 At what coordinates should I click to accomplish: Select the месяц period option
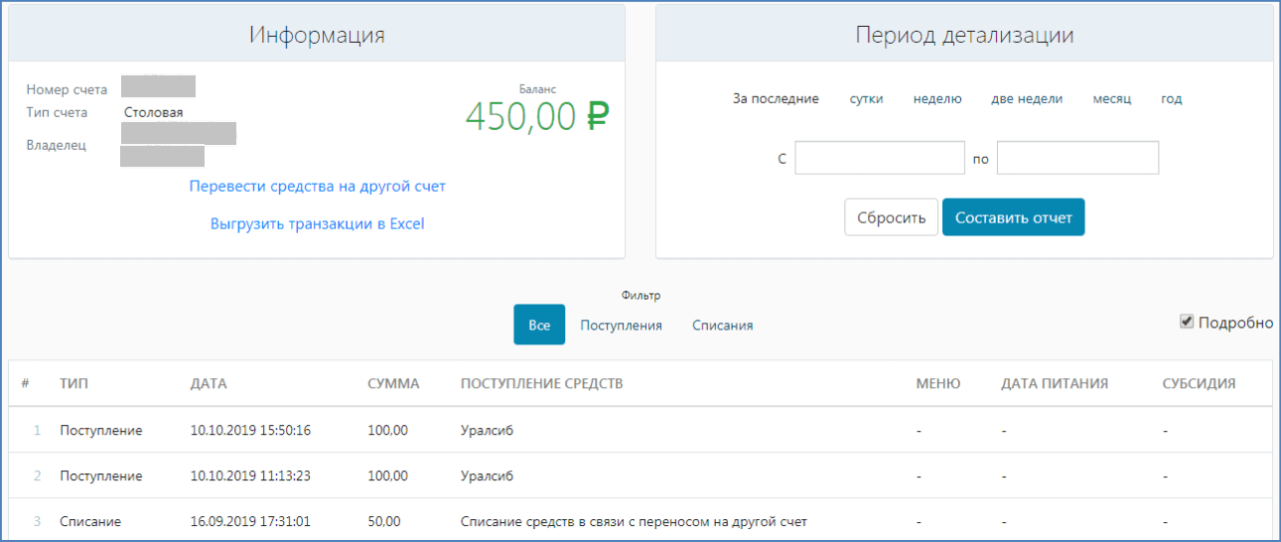coord(1111,98)
